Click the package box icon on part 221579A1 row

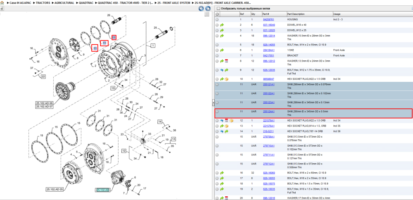pyautogui.click(x=232, y=121)
